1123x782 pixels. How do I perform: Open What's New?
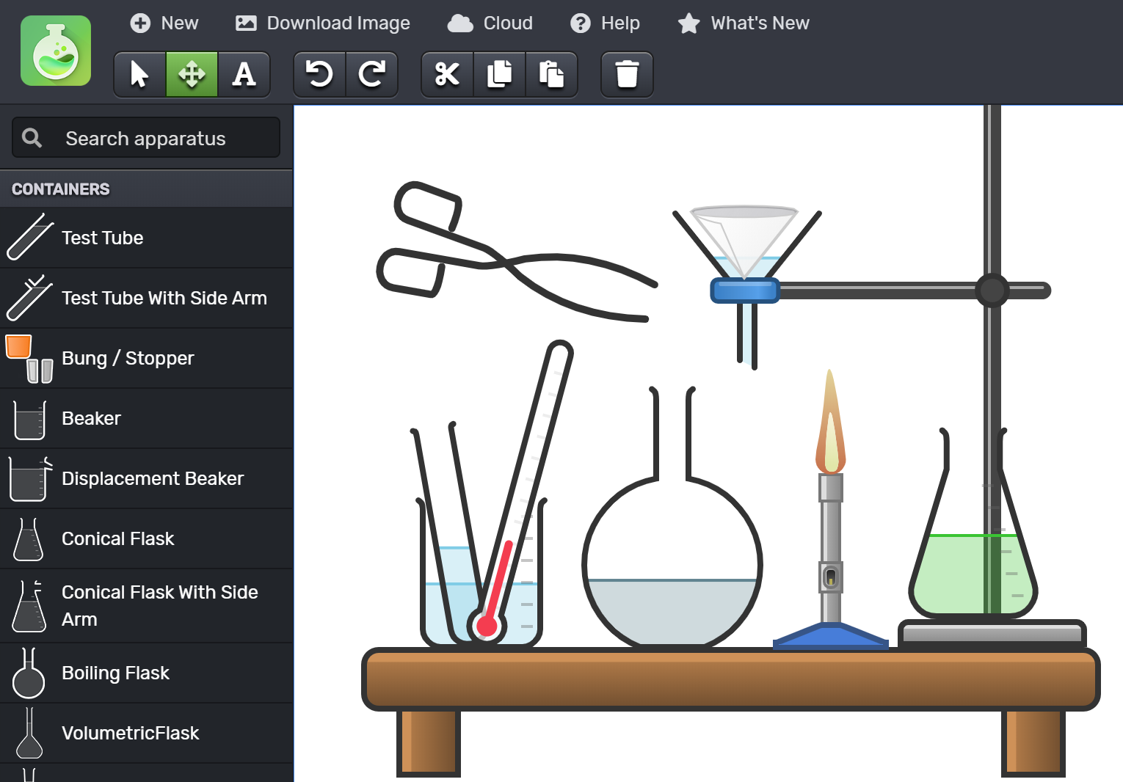744,23
